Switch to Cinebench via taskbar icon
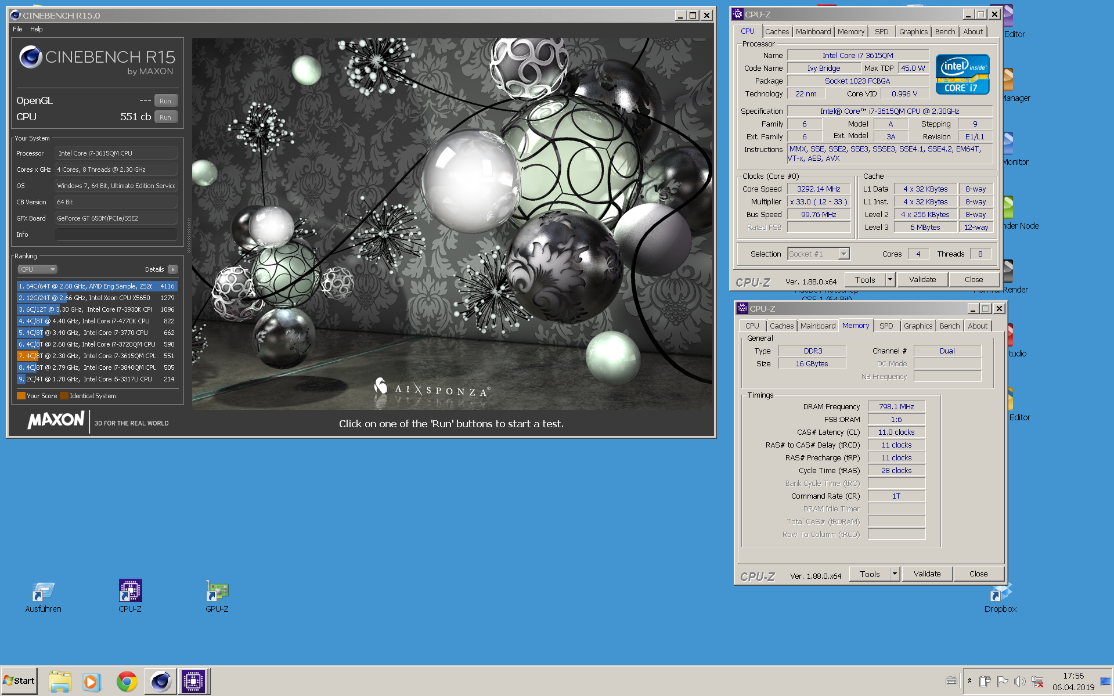 tap(160, 681)
